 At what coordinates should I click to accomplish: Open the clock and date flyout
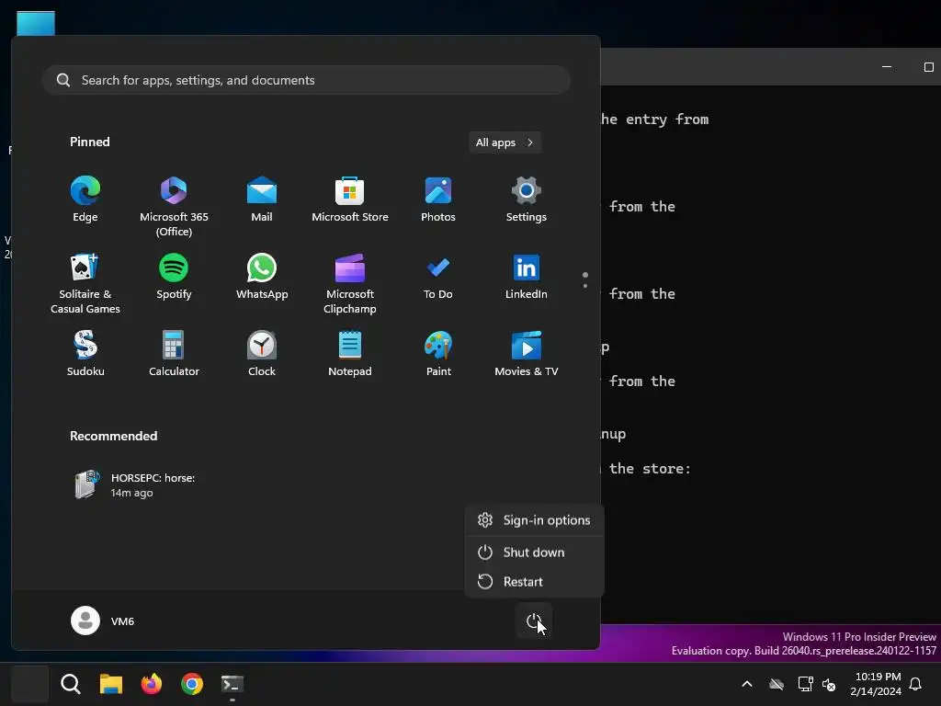(876, 684)
